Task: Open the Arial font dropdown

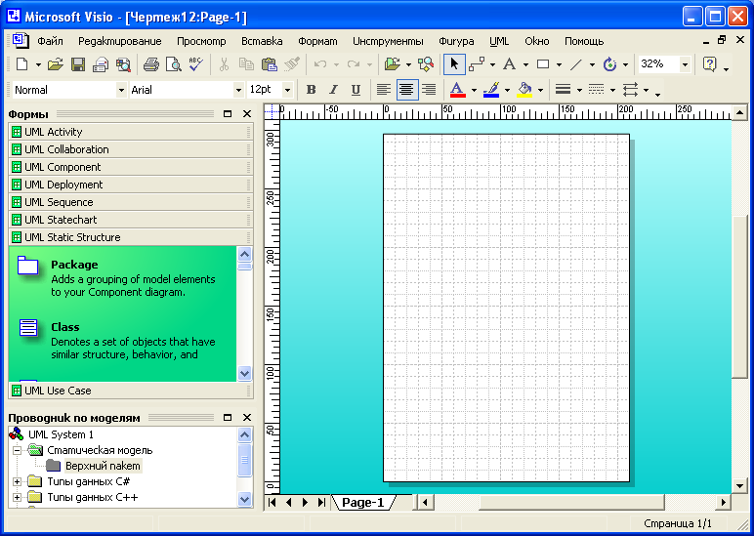Action: coord(238,90)
